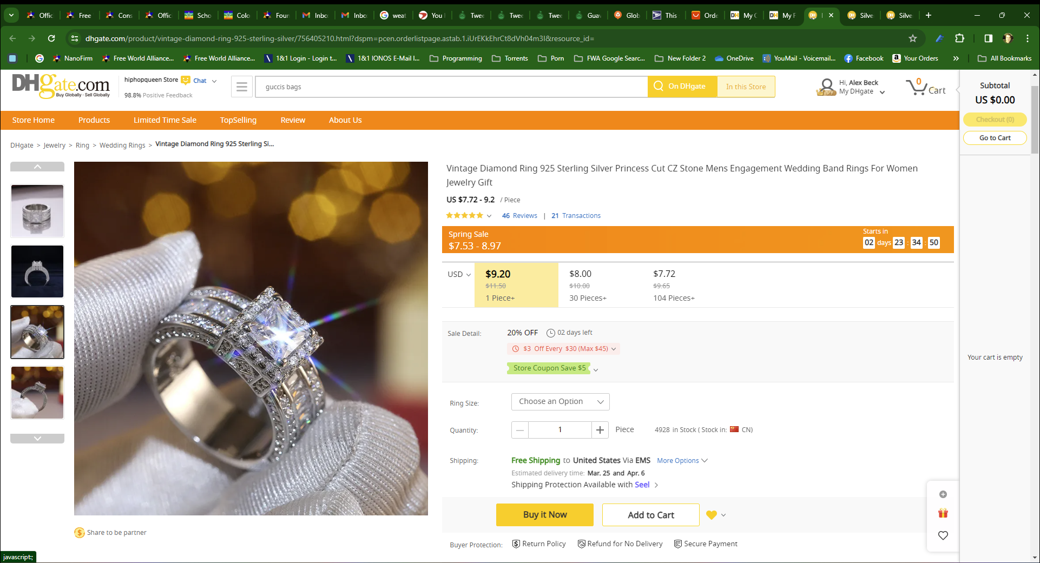
Task: Open the TopSelling store tab
Action: pos(238,120)
